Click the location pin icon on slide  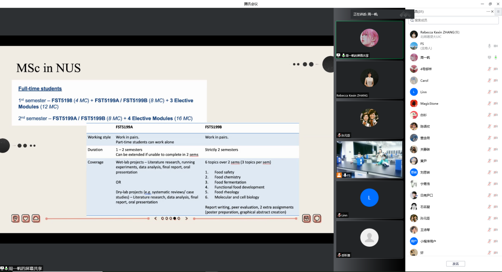pyautogui.click(x=15, y=218)
